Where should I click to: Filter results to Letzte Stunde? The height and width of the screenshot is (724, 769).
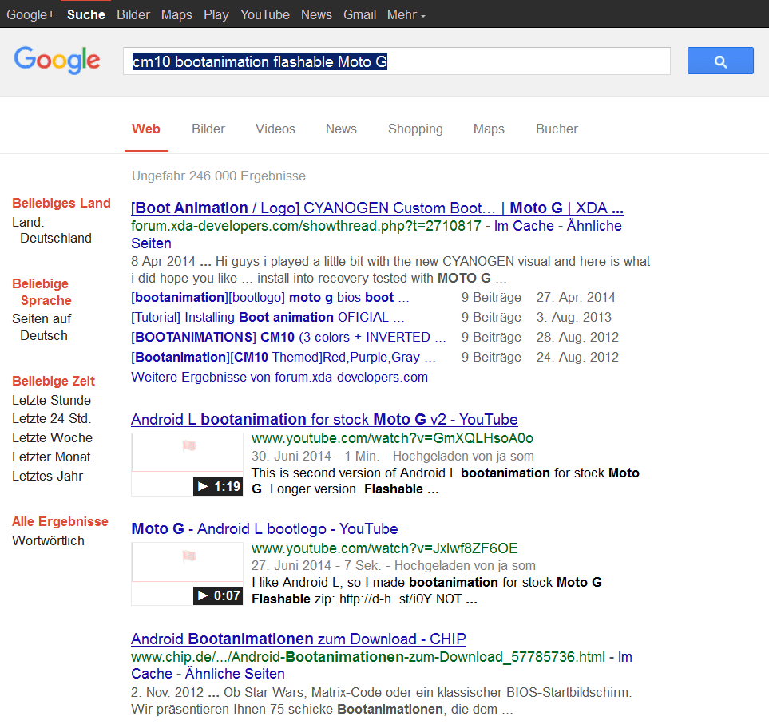[51, 401]
